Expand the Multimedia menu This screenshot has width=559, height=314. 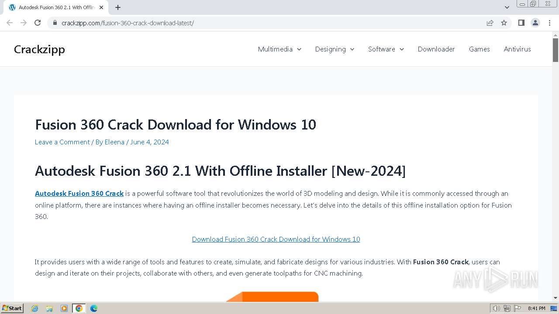[x=279, y=49]
